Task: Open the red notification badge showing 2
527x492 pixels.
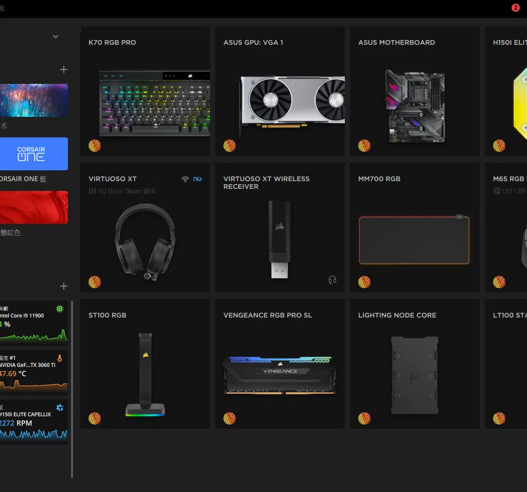Action: coord(516,8)
